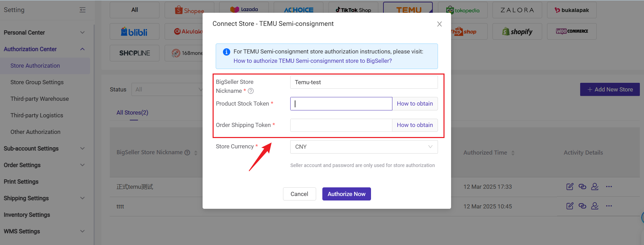Open the Store Currency dropdown
The image size is (644, 245).
click(364, 147)
